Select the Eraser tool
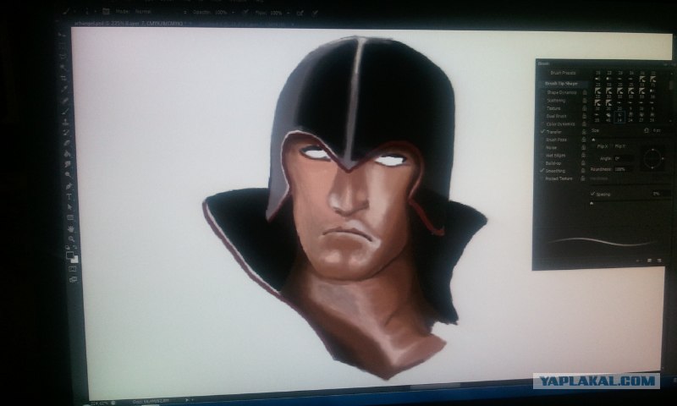Viewport: 677px width, 406px height. 67,143
